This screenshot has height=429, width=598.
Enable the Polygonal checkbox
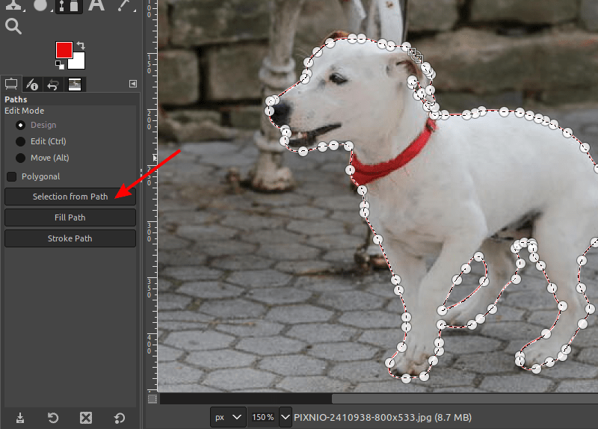12,176
